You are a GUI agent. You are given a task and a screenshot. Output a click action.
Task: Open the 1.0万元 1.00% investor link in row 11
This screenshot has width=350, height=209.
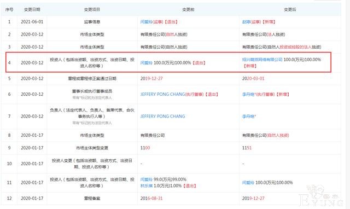pos(146,185)
